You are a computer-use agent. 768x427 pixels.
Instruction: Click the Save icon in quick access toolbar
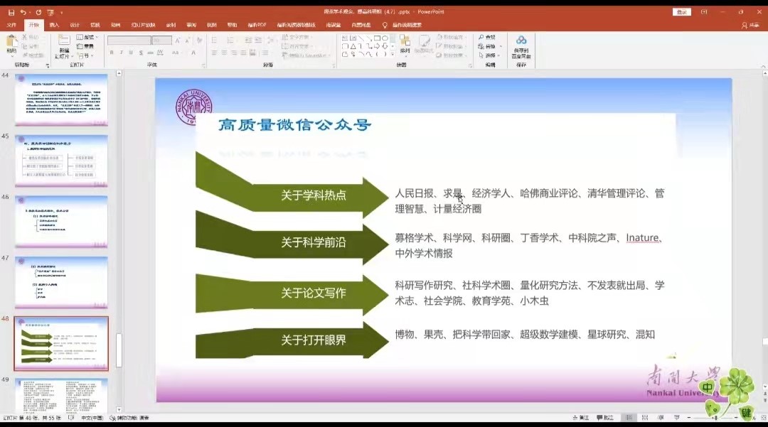[x=11, y=12]
